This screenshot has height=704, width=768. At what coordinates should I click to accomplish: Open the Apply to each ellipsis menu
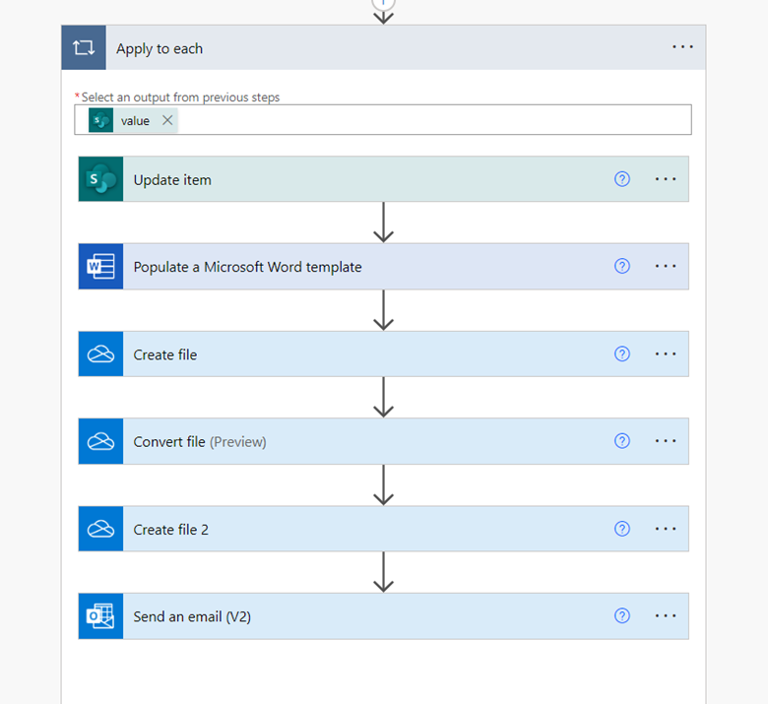tap(682, 47)
